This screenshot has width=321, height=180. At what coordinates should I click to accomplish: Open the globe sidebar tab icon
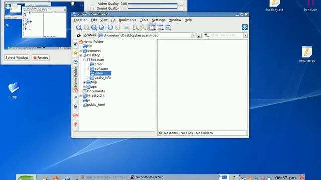tap(76, 106)
